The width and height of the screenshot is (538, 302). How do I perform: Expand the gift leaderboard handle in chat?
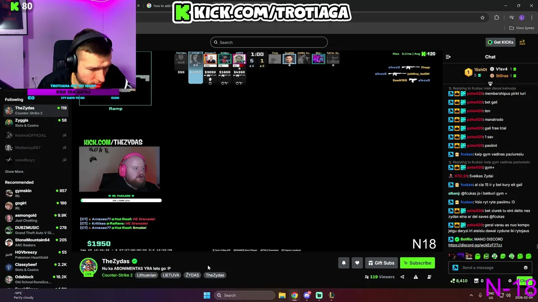pos(490,84)
